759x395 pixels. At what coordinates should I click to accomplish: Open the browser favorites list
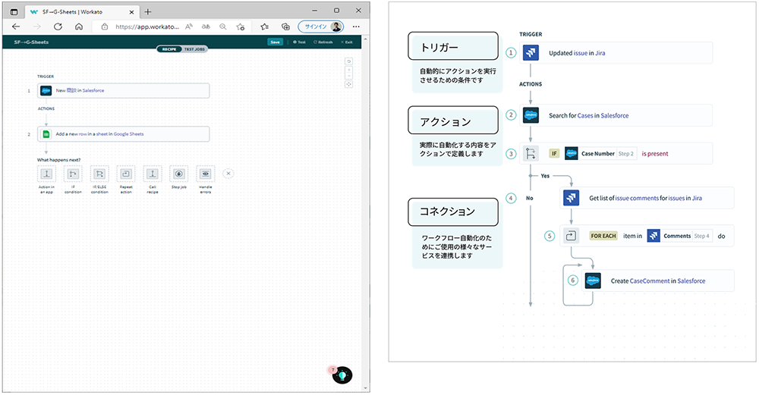click(264, 27)
